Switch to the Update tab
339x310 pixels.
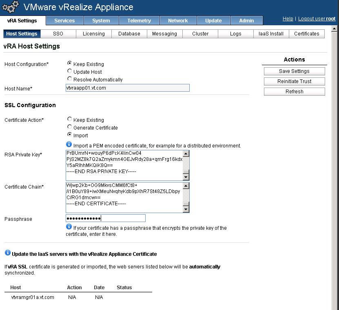tap(213, 20)
